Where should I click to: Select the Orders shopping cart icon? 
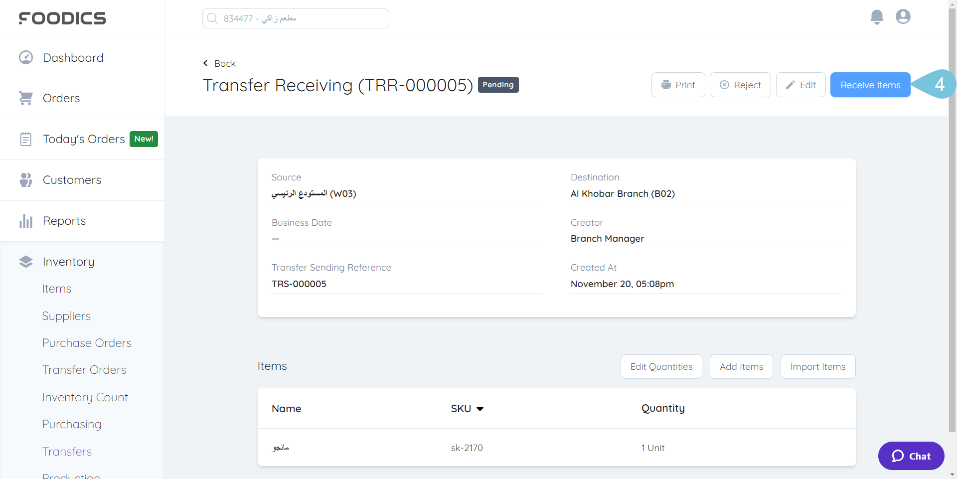click(x=25, y=98)
